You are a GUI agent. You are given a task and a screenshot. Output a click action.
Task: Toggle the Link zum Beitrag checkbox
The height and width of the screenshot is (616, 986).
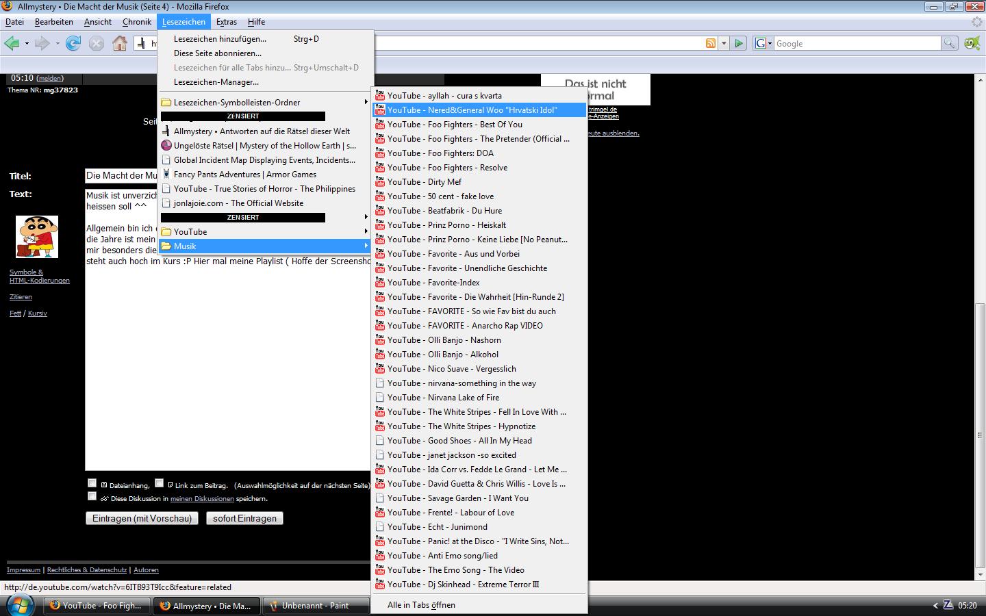pyautogui.click(x=159, y=483)
